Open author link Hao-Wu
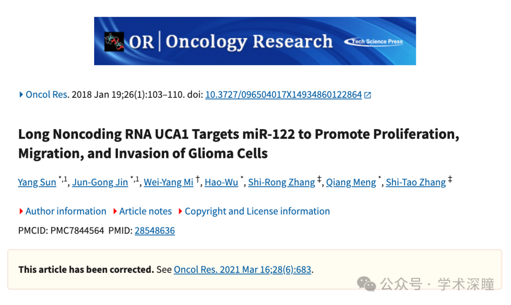 (x=221, y=182)
